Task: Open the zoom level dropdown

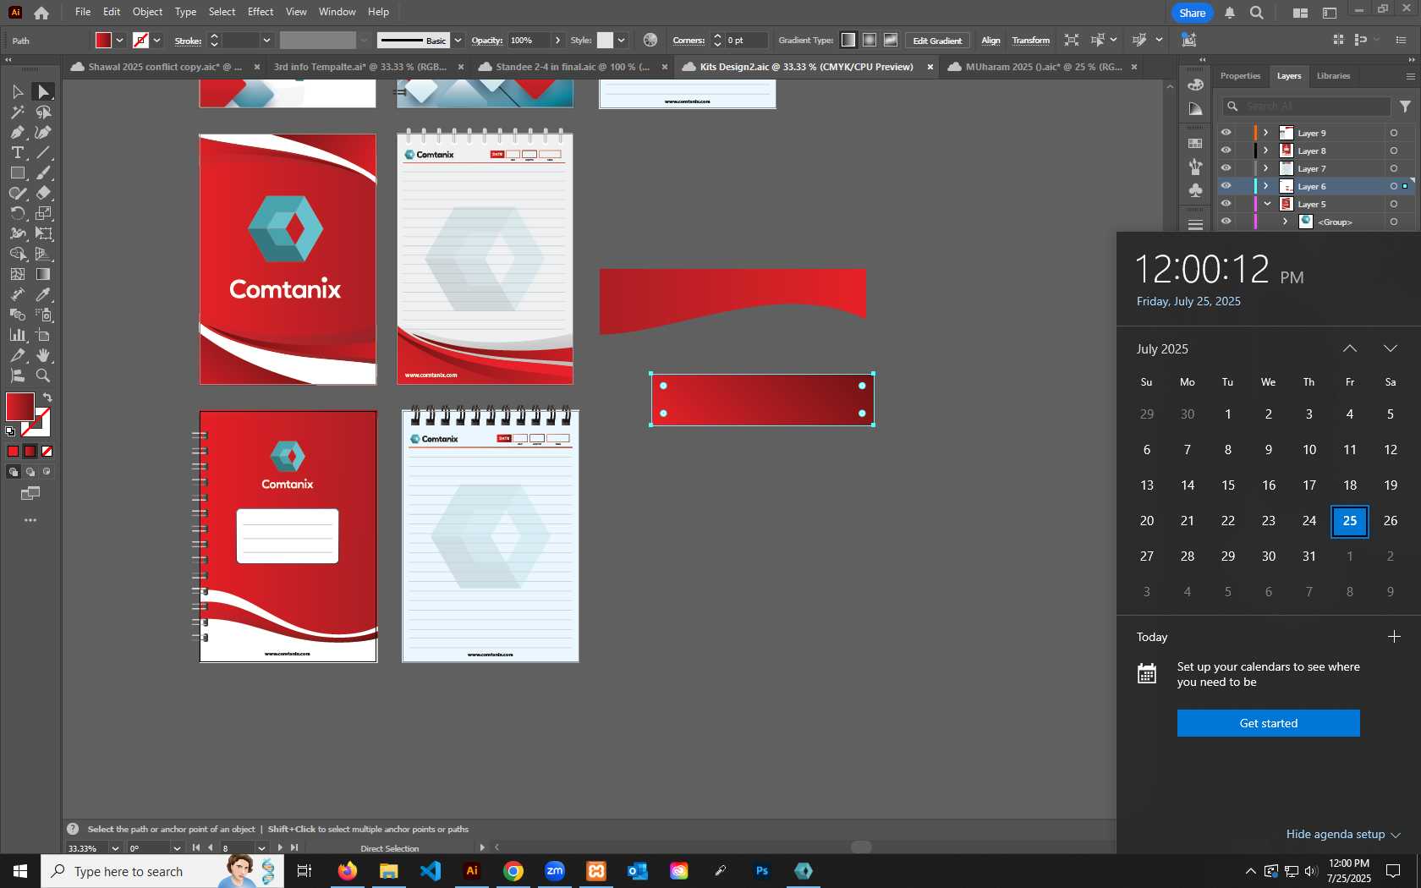Action: click(115, 848)
